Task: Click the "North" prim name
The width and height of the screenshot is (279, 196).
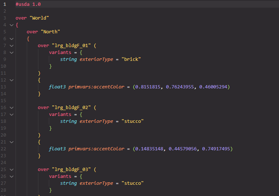Action: [x=50, y=32]
